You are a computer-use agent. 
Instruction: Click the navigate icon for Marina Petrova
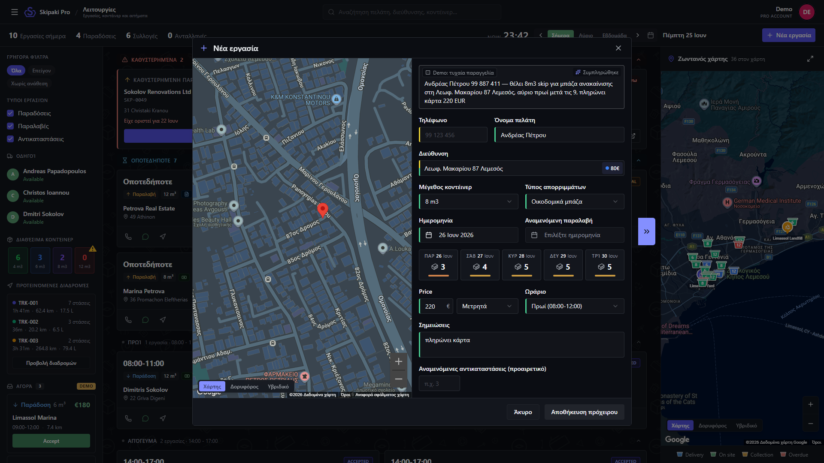coord(163,320)
